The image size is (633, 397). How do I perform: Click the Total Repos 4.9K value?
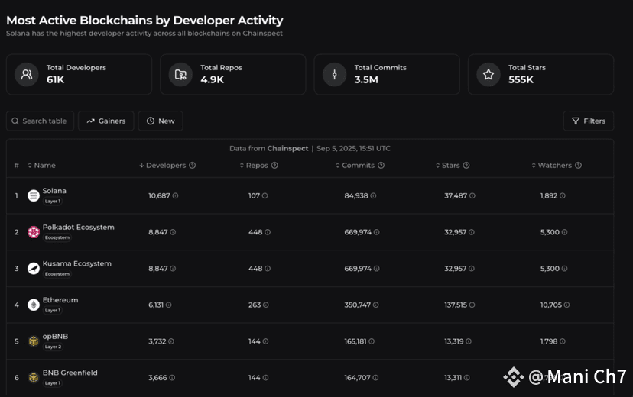tap(212, 80)
